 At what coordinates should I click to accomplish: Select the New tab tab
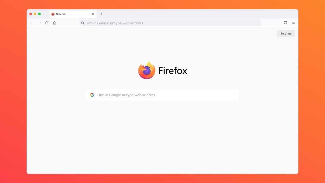[73, 14]
